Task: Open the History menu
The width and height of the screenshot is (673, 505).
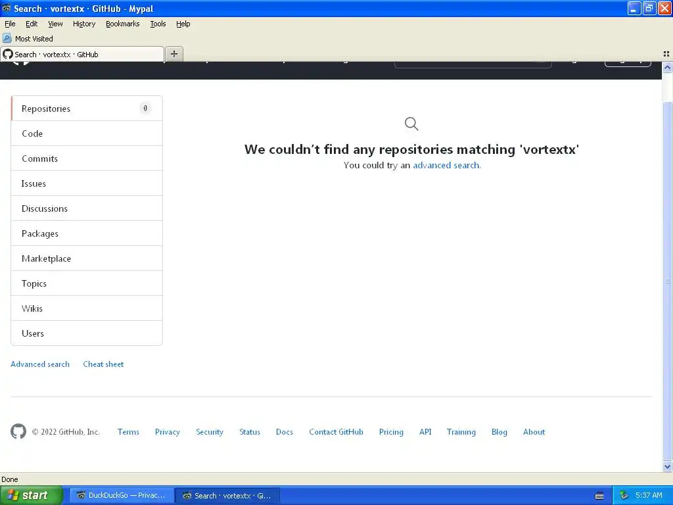Action: coord(83,24)
